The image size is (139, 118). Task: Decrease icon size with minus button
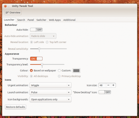coord(108,85)
